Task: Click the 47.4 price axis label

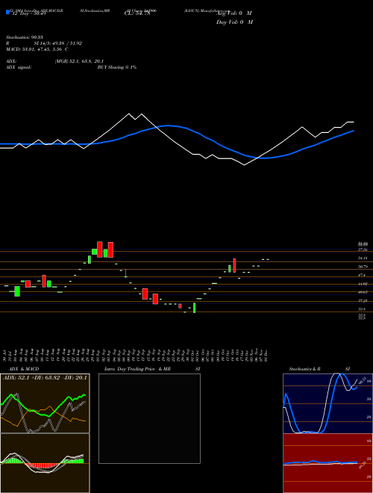Action: coord(362,275)
